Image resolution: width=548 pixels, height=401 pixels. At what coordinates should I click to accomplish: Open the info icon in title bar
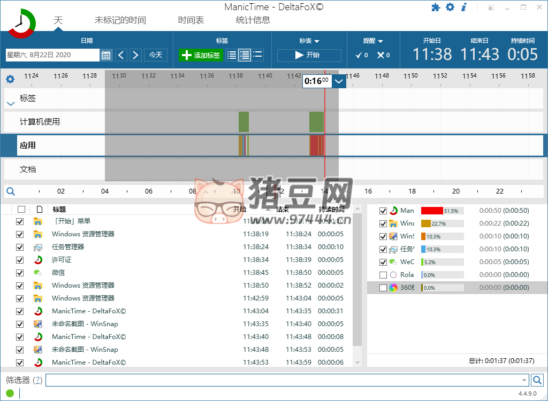click(x=463, y=7)
